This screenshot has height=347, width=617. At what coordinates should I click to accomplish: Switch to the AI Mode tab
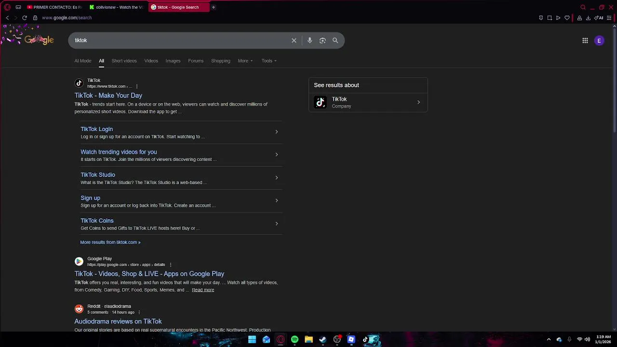[x=82, y=61]
